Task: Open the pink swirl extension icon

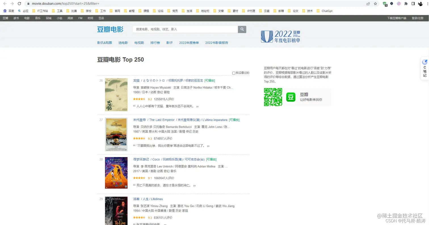Action: click(399, 4)
